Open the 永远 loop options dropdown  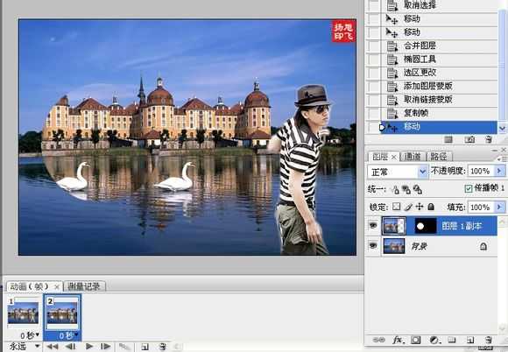tap(24, 346)
